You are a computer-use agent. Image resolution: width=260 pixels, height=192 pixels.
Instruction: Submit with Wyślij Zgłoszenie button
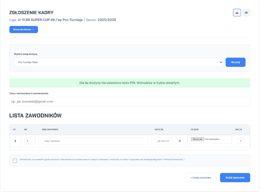coord(235,177)
